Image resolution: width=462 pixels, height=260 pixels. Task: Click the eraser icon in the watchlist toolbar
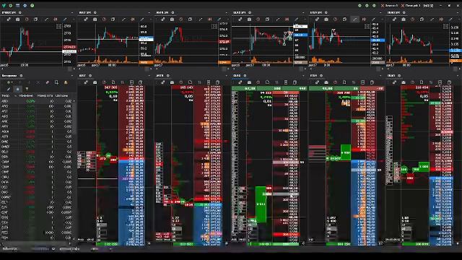47,82
